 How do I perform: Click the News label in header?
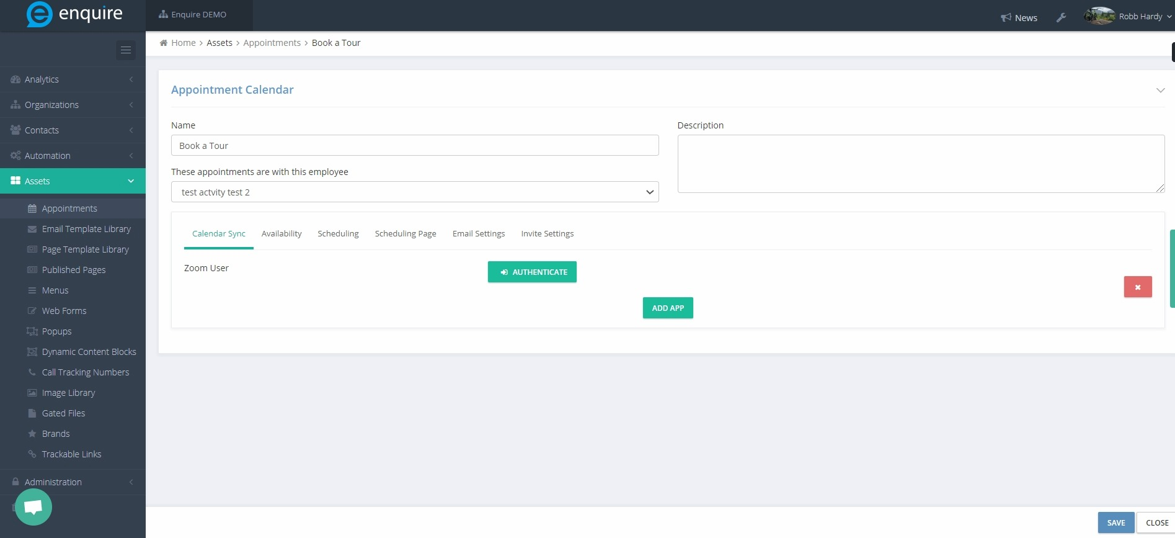(1026, 18)
